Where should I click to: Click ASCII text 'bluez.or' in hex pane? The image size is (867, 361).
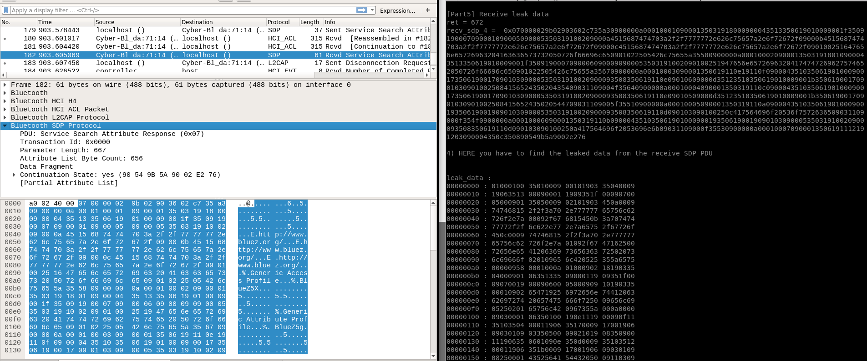coord(254,242)
